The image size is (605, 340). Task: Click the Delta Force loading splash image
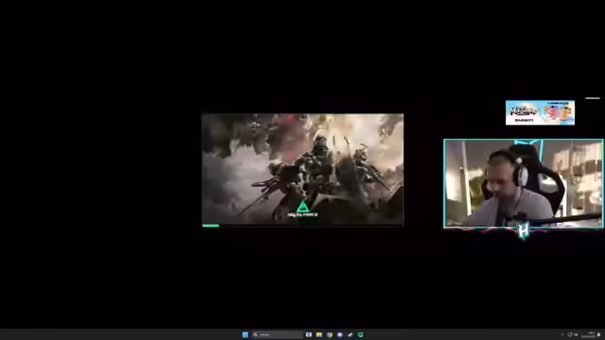[302, 170]
